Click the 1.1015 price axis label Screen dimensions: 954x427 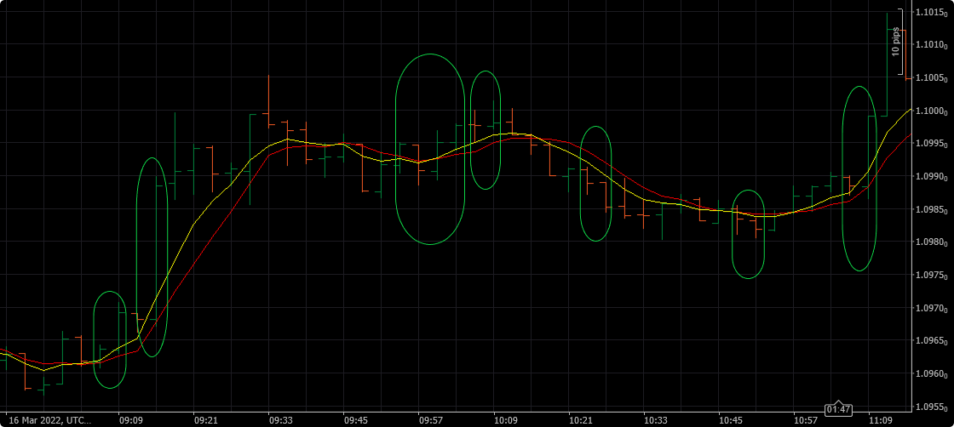[934, 12]
